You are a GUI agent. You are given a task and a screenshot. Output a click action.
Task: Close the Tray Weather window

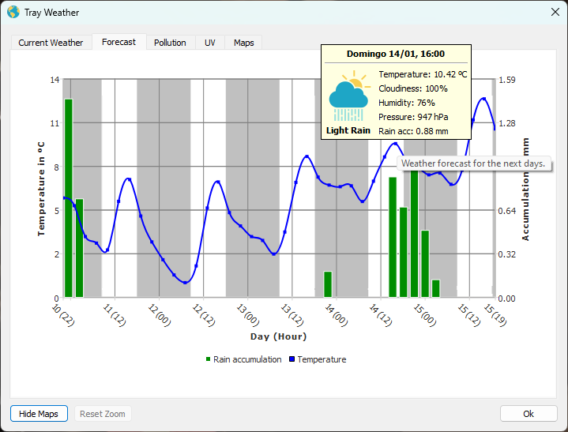[554, 13]
